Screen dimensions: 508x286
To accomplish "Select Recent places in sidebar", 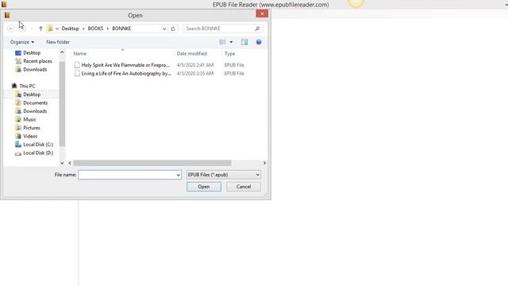I will 37,61.
